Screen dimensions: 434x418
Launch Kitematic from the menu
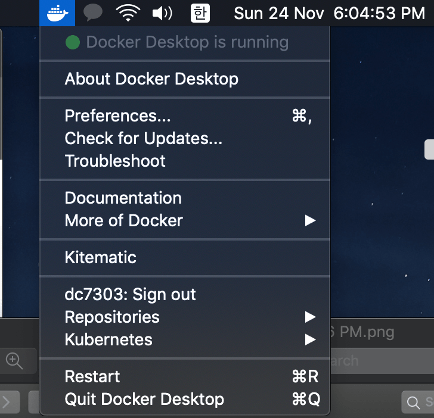tap(185, 257)
